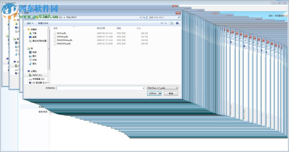Click PDB_PROT in the address path
The height and width of the screenshot is (152, 289).
tap(71, 17)
